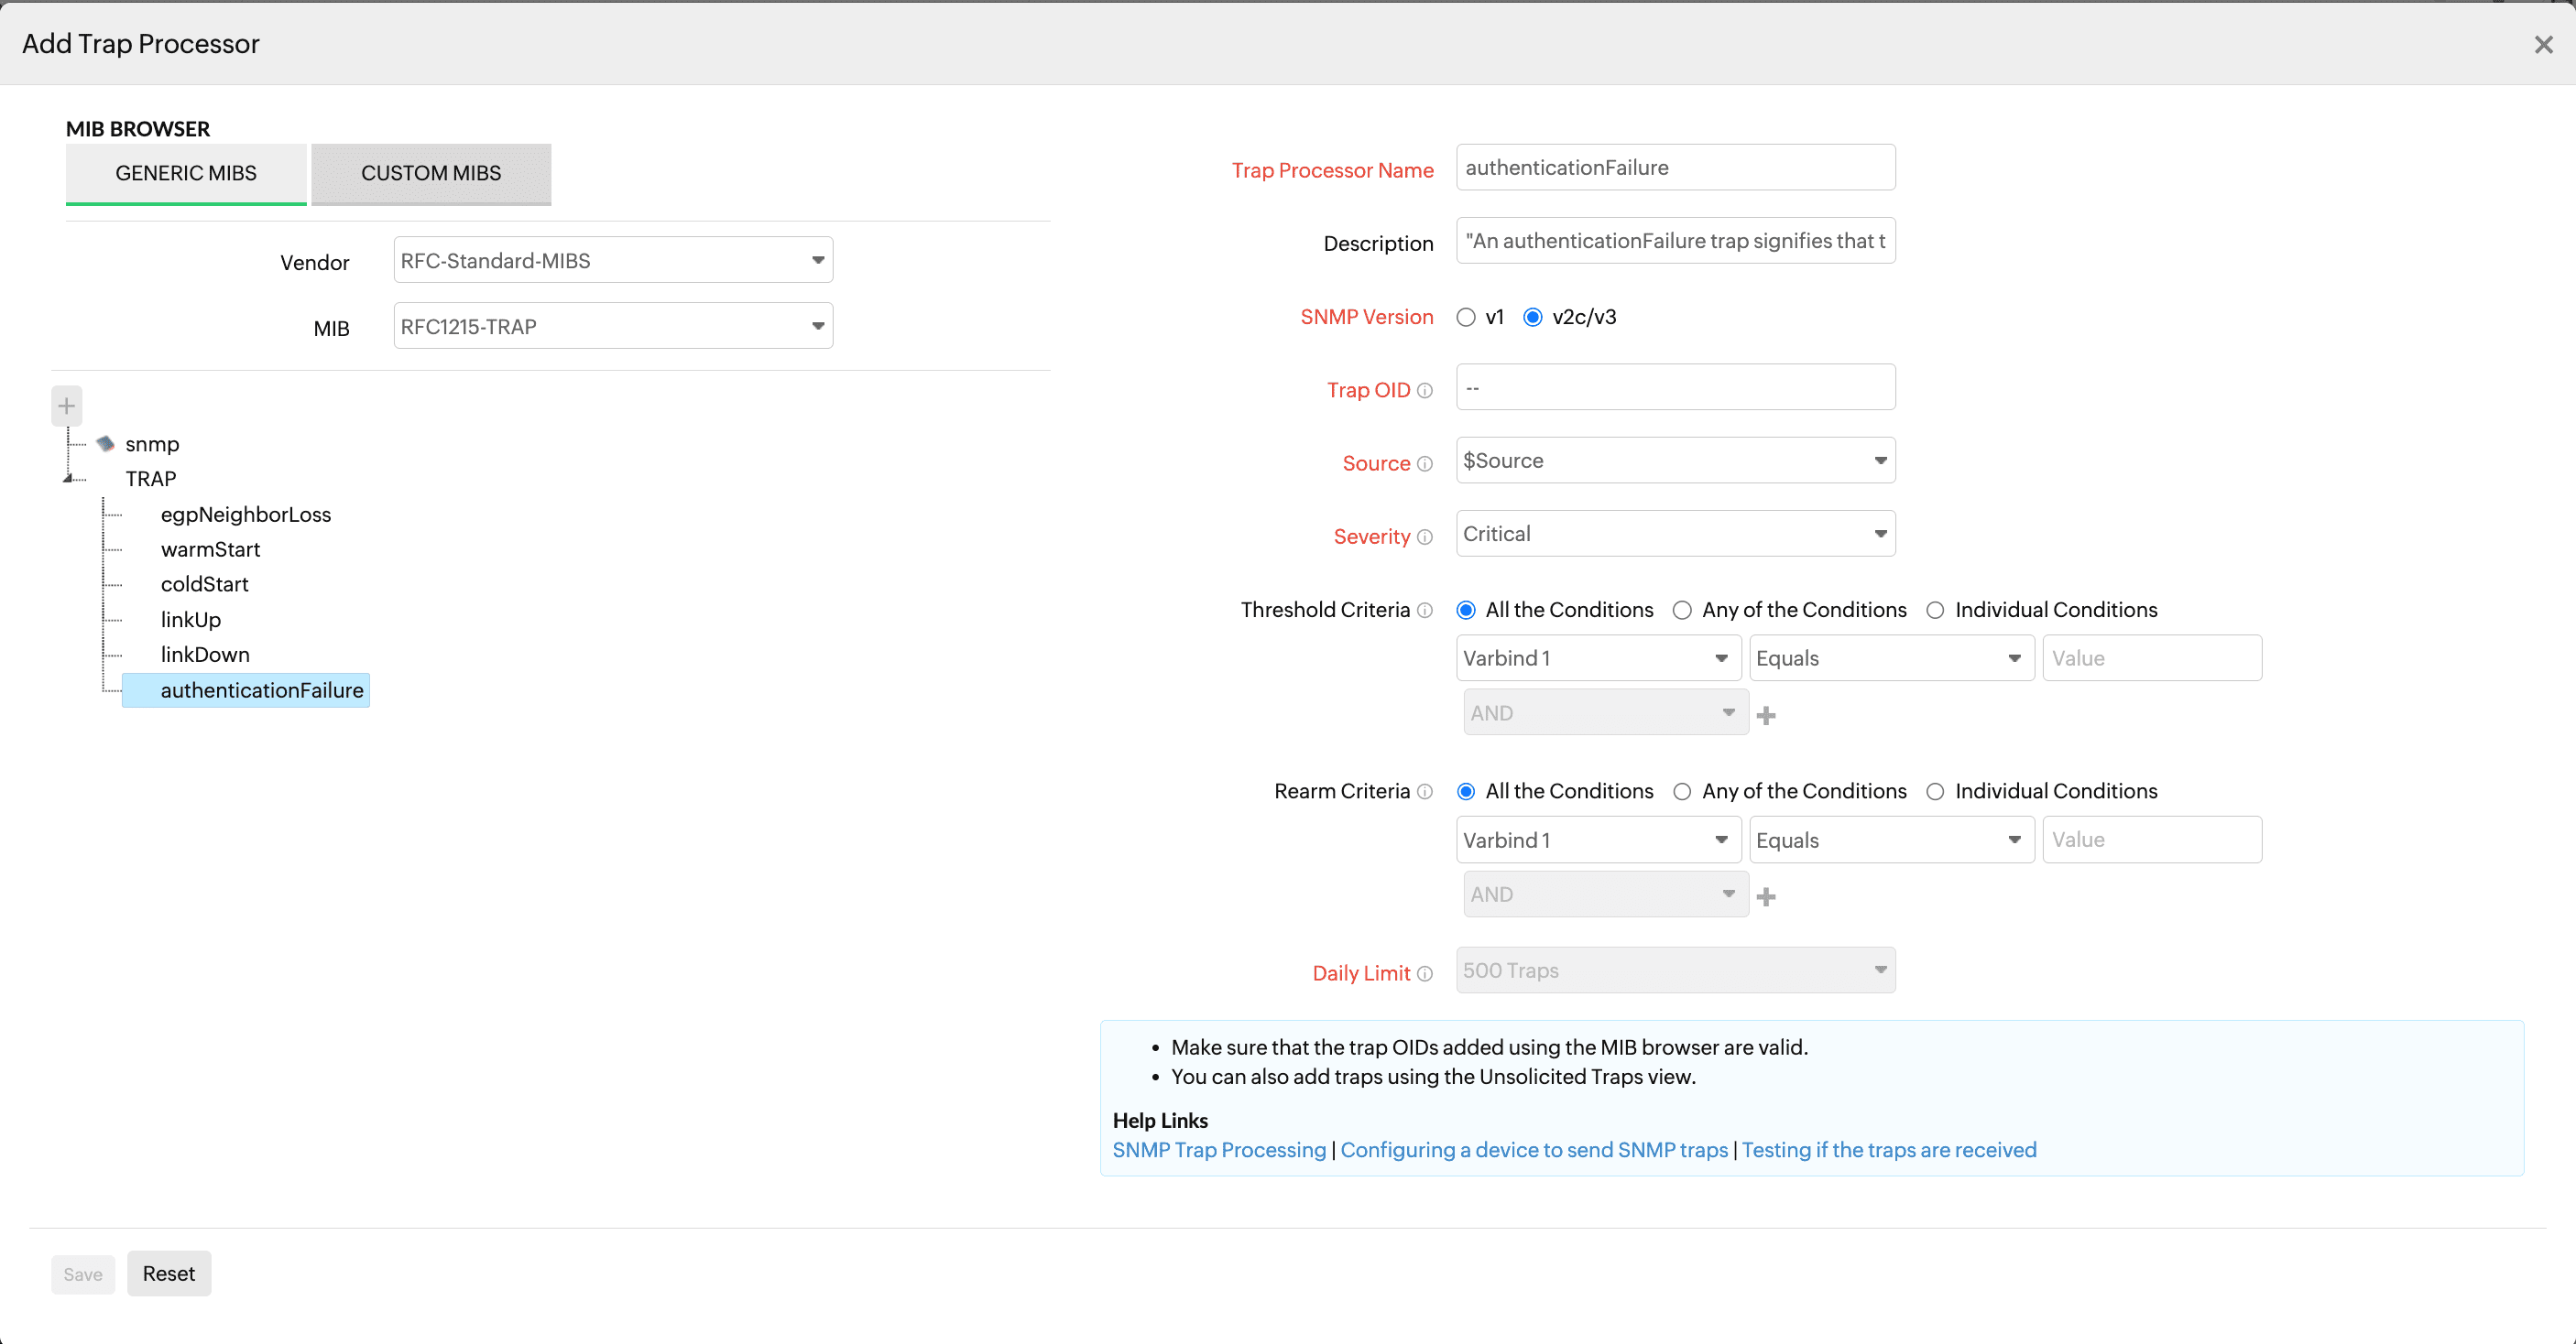
Task: Click the plus icon above the MIB tree
Action: click(66, 405)
